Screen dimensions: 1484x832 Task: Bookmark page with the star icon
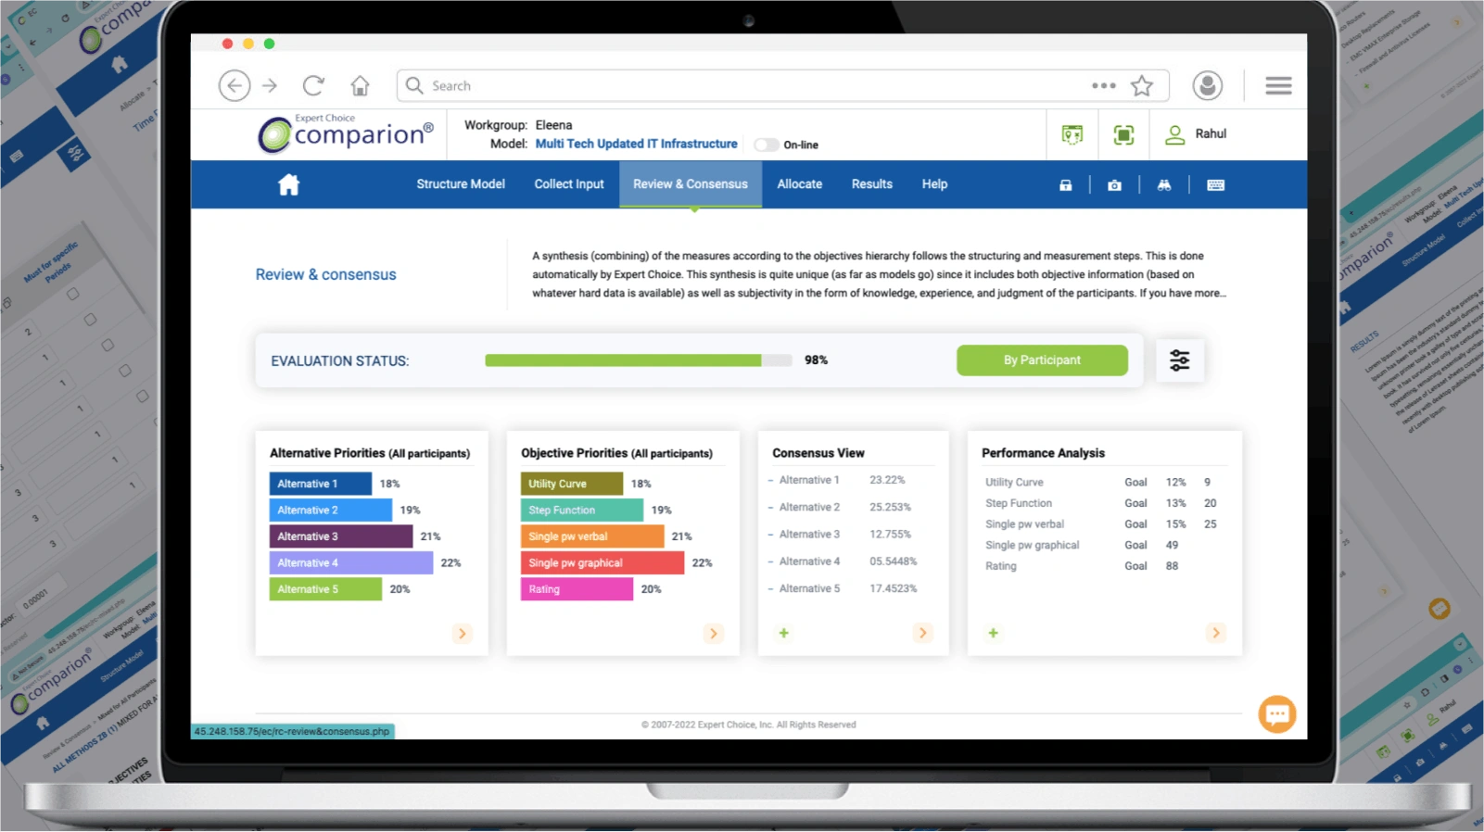click(1142, 86)
